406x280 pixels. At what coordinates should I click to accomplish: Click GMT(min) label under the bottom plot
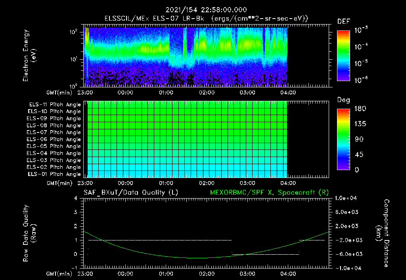59,274
